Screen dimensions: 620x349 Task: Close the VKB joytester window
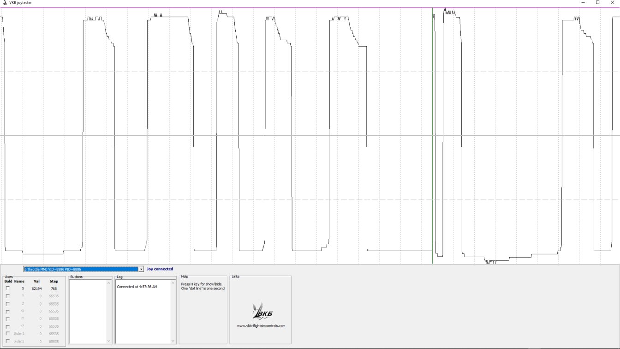[x=612, y=3]
